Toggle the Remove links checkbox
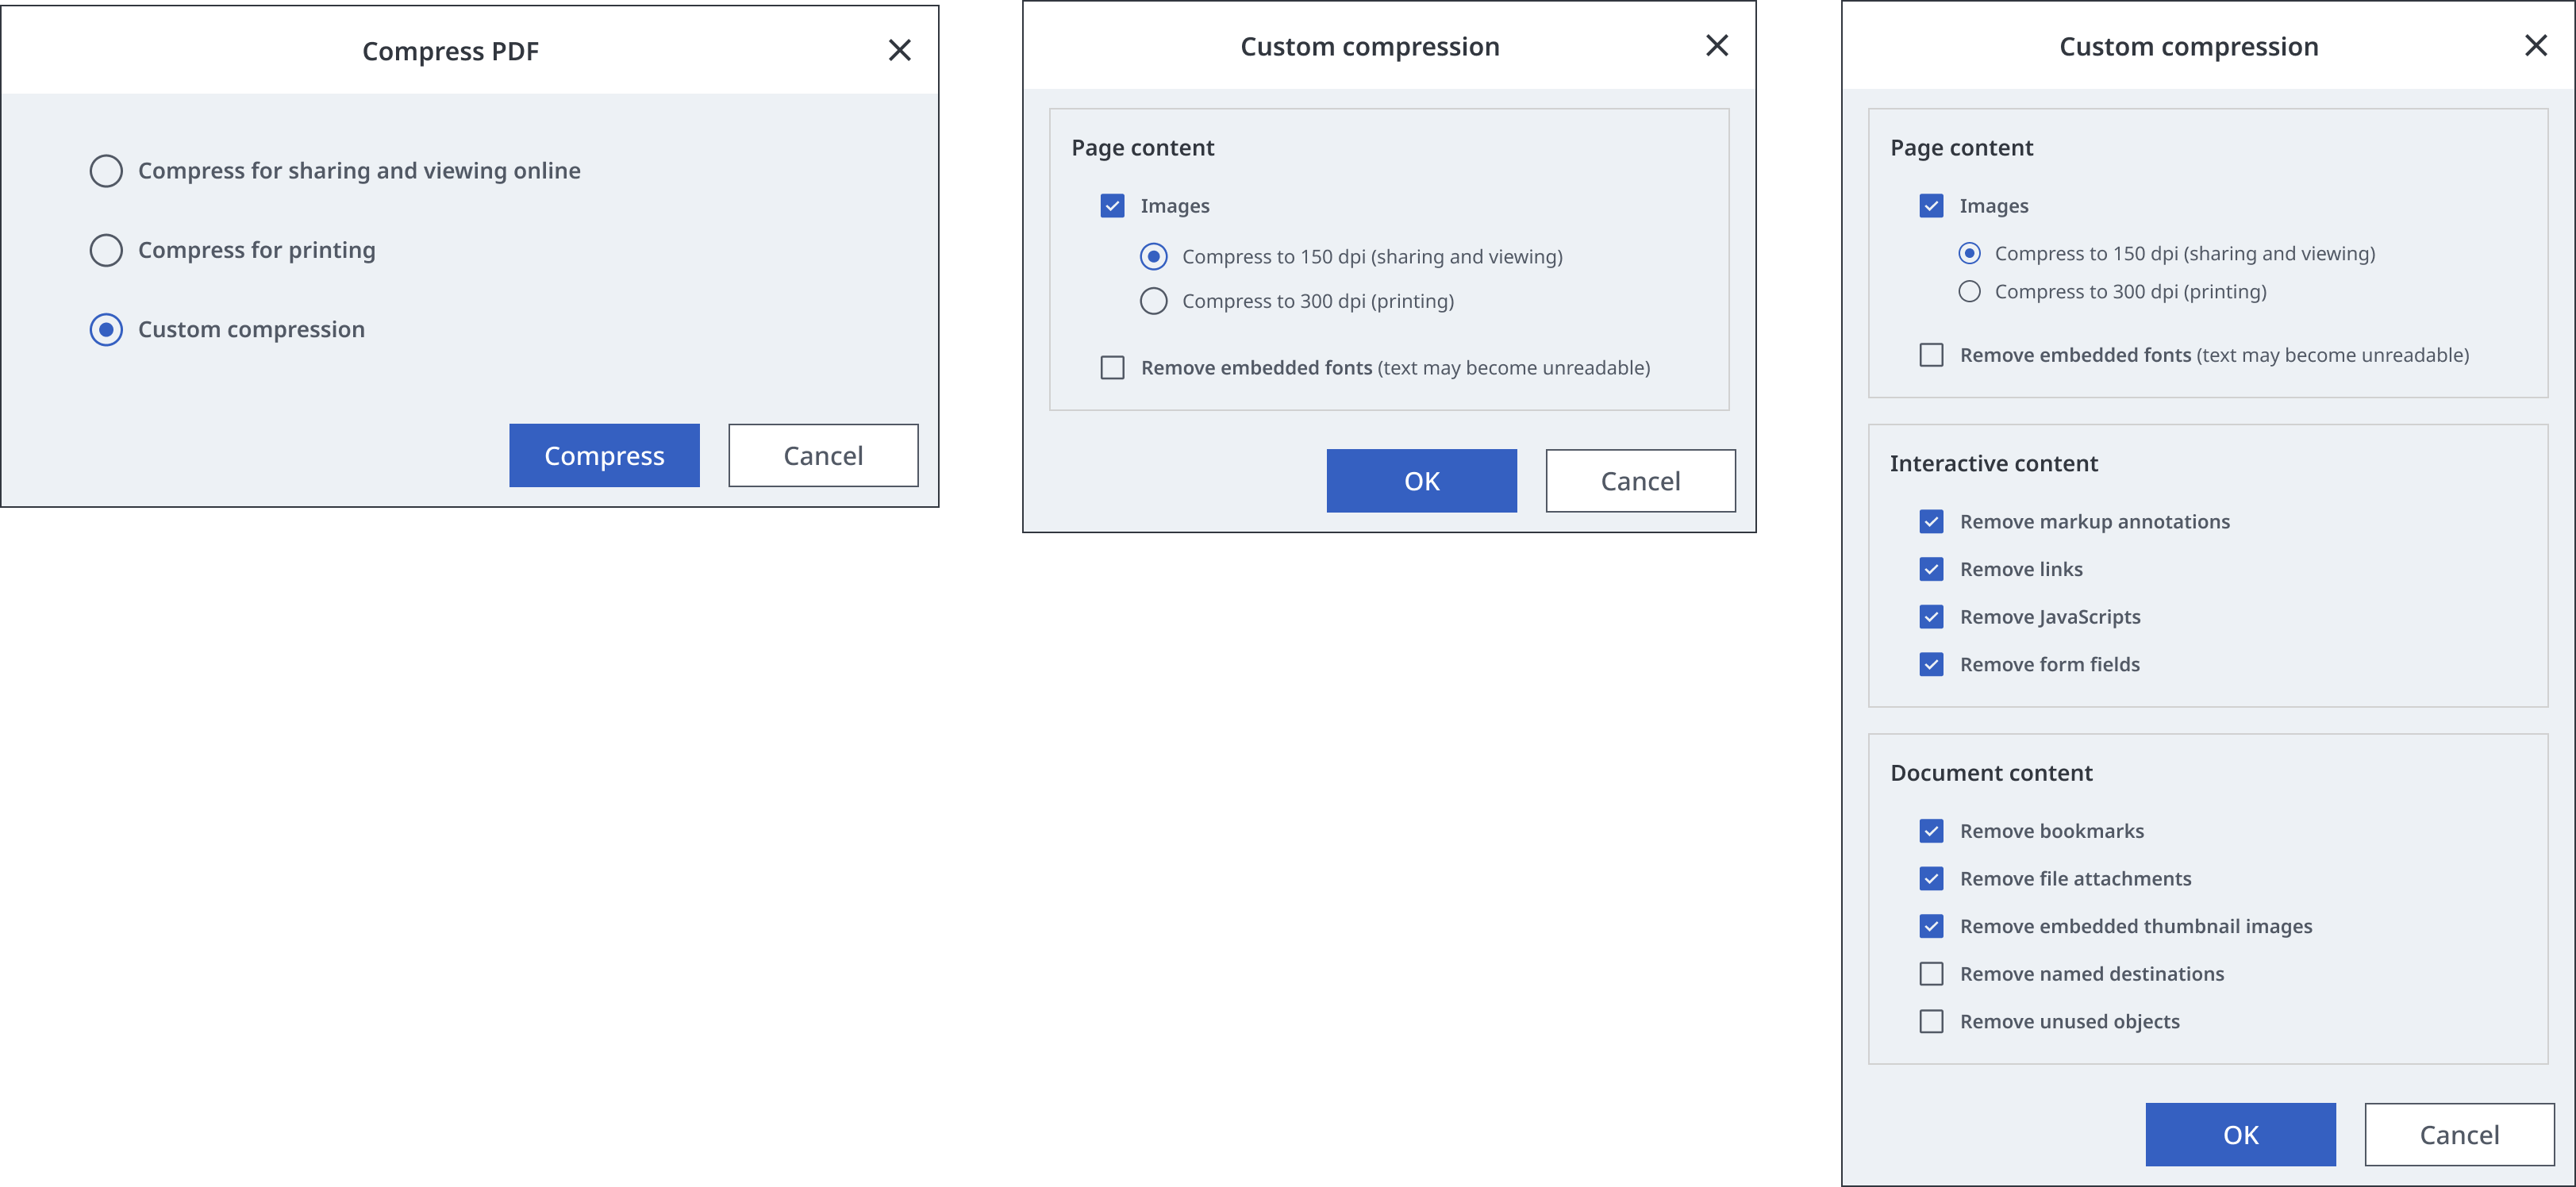 (1931, 569)
